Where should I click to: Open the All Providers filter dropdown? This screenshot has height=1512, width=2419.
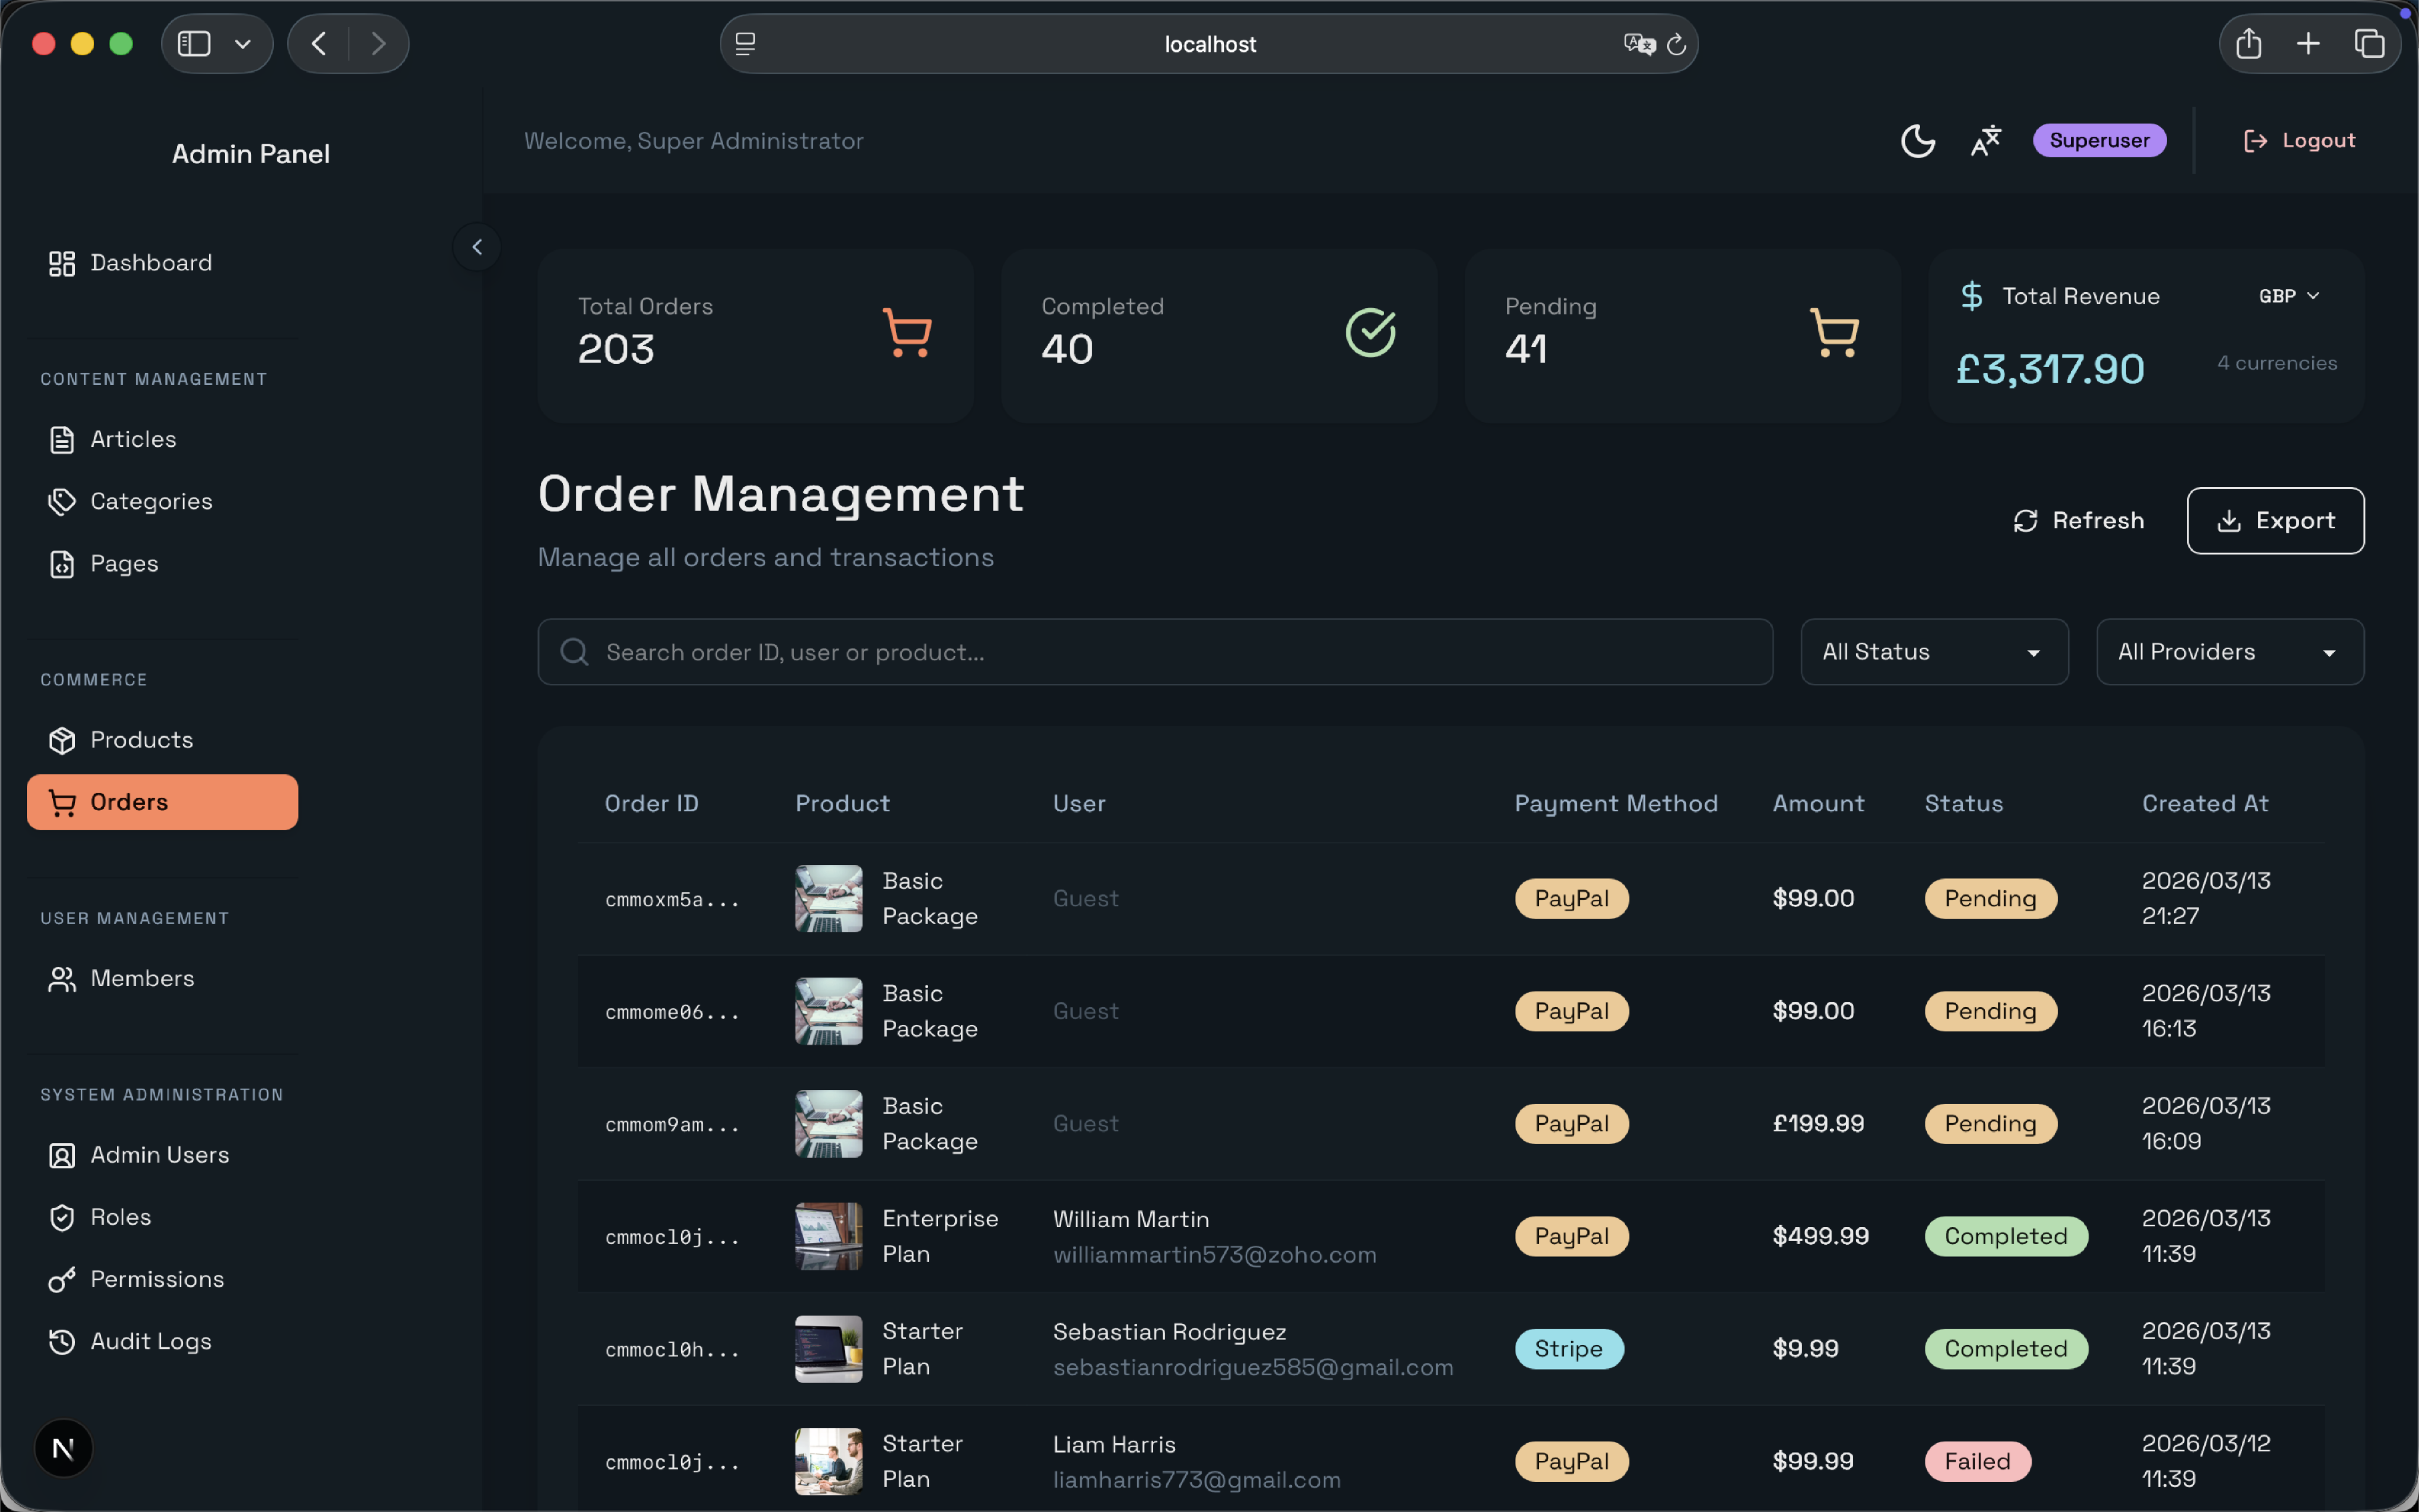2229,652
